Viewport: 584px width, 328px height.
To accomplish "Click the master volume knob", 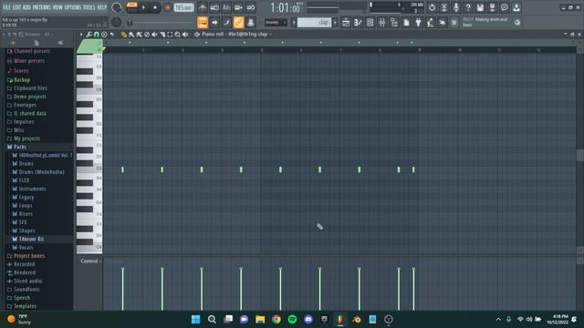I will (x=117, y=7).
